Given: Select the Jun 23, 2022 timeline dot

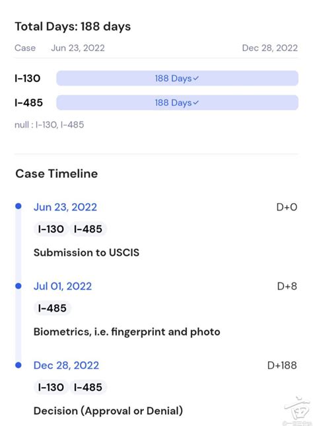Looking at the screenshot, I should [x=18, y=206].
